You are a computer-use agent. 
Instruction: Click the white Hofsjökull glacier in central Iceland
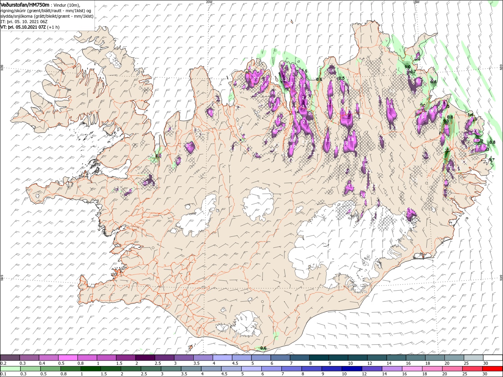pos(259,203)
